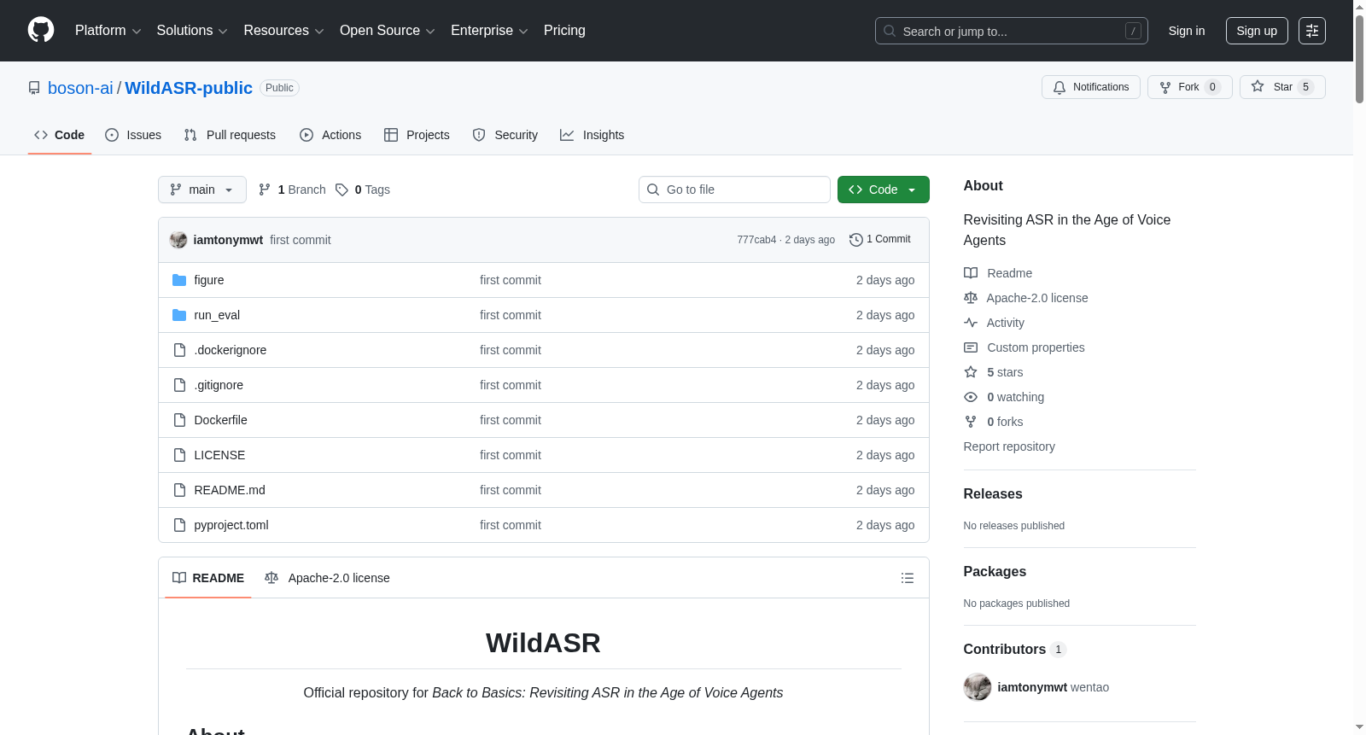This screenshot has height=735, width=1366.
Task: Open the Security tab
Action: (505, 135)
